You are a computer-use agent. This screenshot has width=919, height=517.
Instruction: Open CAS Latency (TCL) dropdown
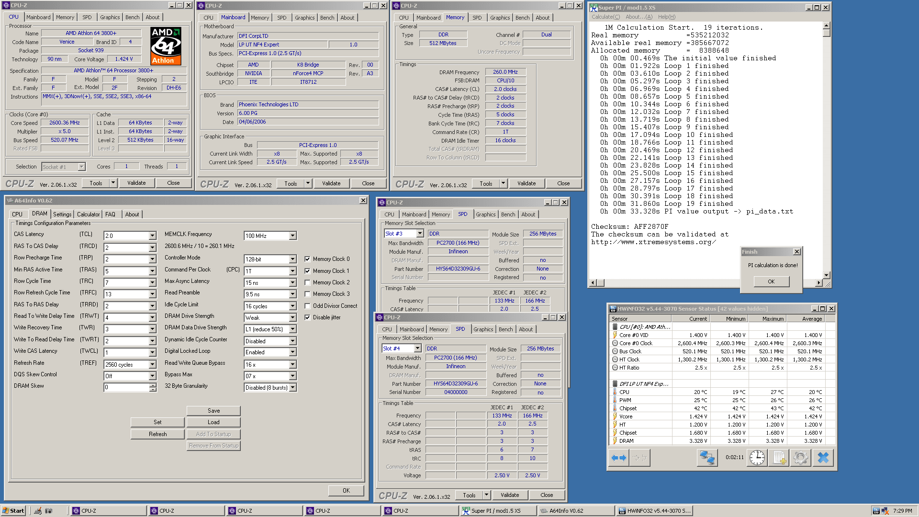[152, 236]
